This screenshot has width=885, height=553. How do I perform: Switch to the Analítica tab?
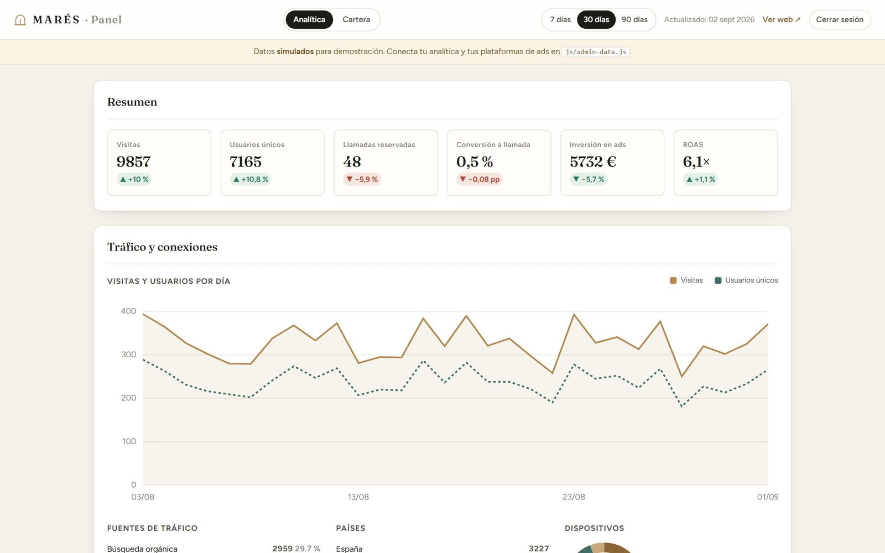tap(309, 19)
